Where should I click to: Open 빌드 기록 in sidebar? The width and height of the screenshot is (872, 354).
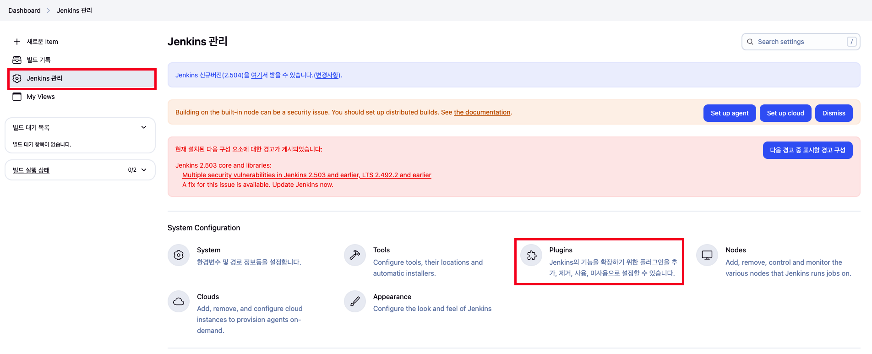pos(38,60)
